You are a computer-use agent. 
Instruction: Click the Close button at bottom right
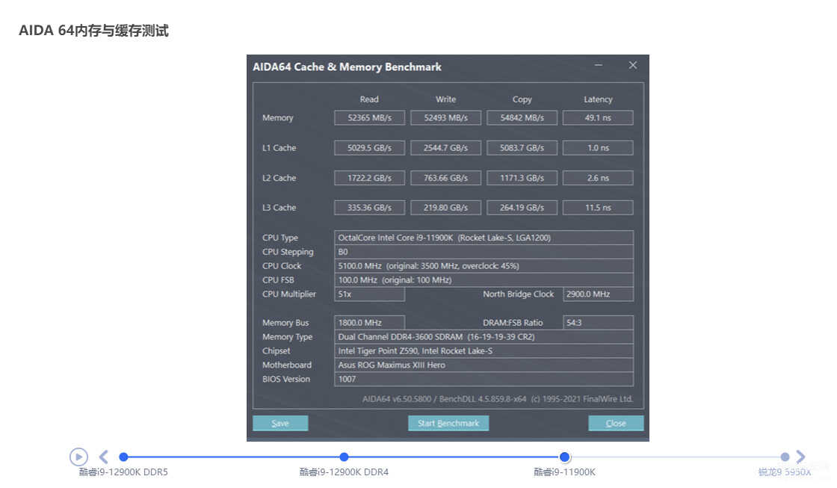click(x=616, y=424)
